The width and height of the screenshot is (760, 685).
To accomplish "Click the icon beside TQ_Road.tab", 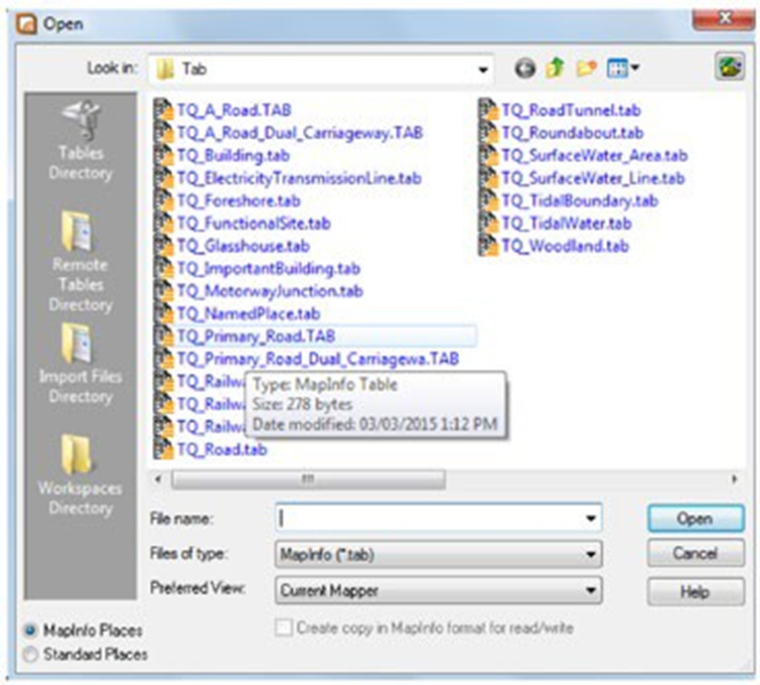I will 163,450.
